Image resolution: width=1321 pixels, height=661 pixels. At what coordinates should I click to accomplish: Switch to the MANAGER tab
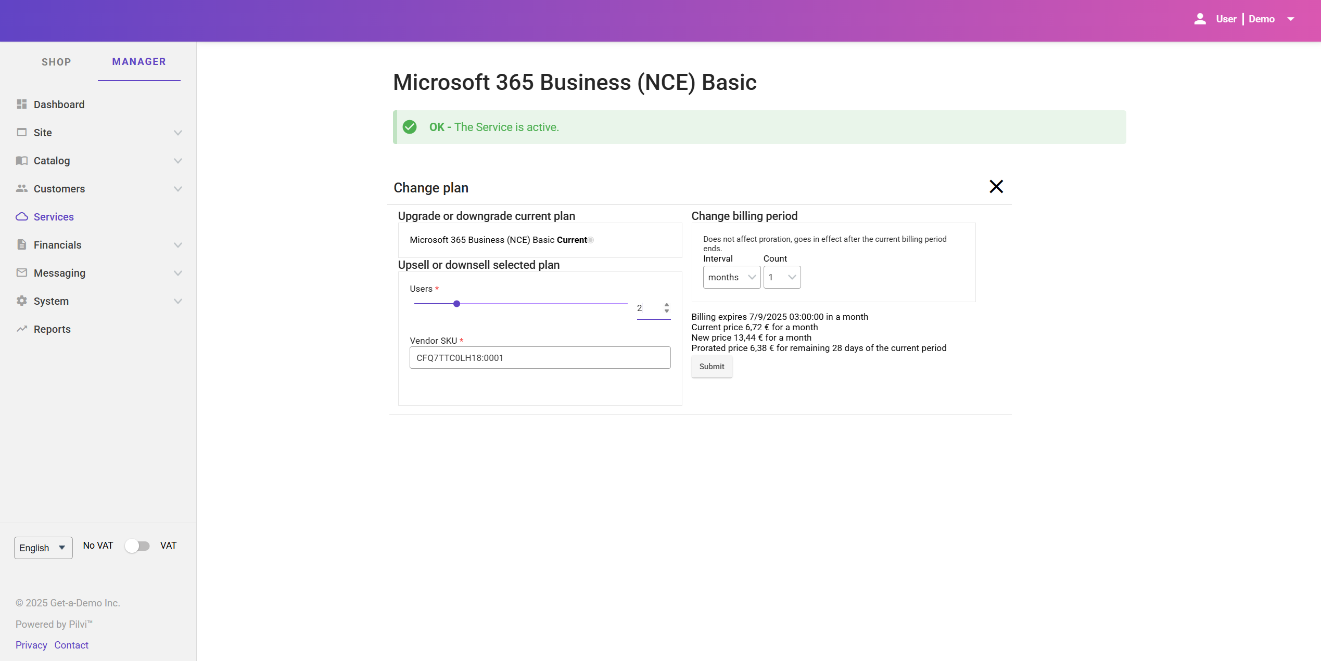(139, 62)
